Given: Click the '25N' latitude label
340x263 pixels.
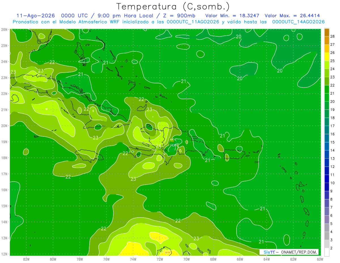Looking at the screenshot, I should [4, 45].
